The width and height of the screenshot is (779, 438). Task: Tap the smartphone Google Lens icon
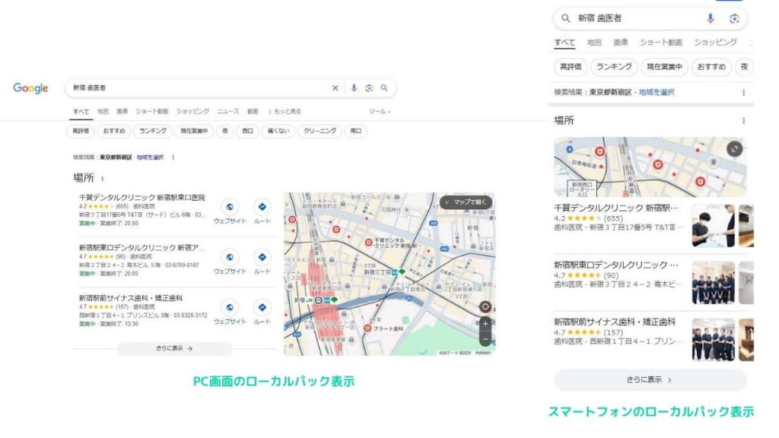734,18
